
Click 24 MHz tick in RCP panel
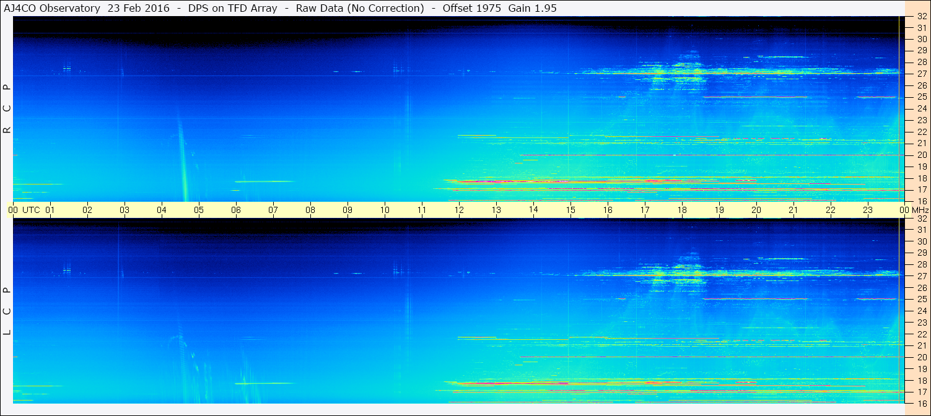tap(921, 109)
